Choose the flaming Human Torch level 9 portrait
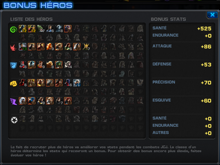220x165 pixels. click(x=50, y=47)
